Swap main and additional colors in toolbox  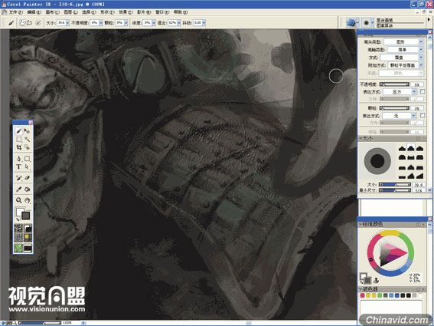(18, 219)
